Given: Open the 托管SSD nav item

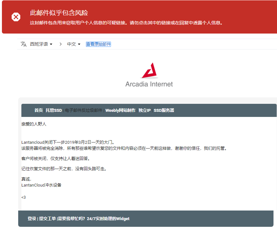Looking at the screenshot, I should (x=54, y=110).
